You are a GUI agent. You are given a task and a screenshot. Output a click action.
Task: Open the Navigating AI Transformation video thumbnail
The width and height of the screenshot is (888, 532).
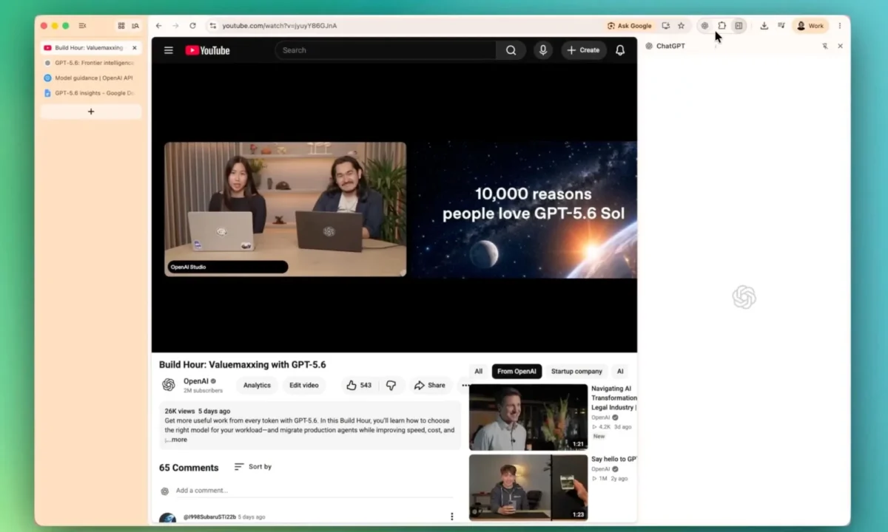528,417
